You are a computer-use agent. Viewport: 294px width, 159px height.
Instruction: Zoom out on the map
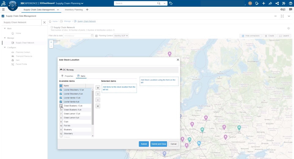point(51,46)
